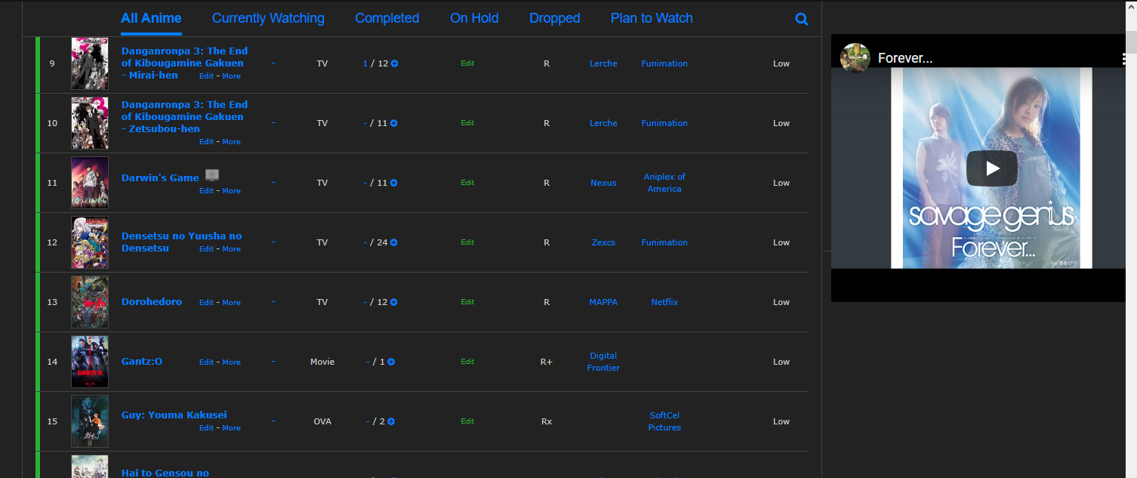
Task: Click green Edit tags for Gantz:O
Action: click(x=467, y=362)
